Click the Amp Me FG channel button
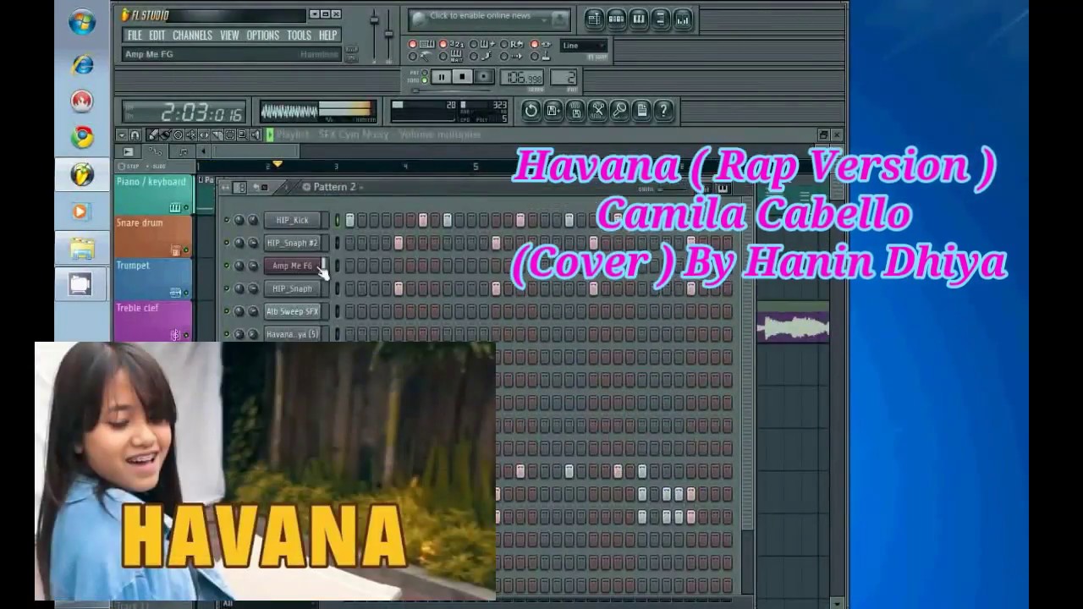 [292, 266]
